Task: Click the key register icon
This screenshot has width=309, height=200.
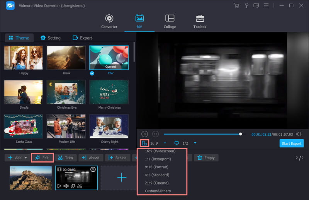Action: pos(246,6)
